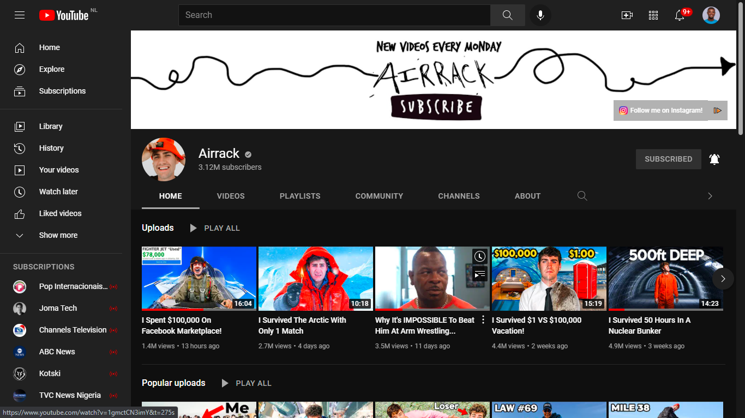The width and height of the screenshot is (745, 418).
Task: Expand Show more in sidebar
Action: pyautogui.click(x=61, y=235)
